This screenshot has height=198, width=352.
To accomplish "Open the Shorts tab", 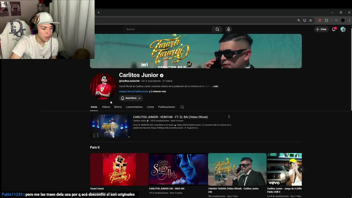I will pyautogui.click(x=118, y=107).
